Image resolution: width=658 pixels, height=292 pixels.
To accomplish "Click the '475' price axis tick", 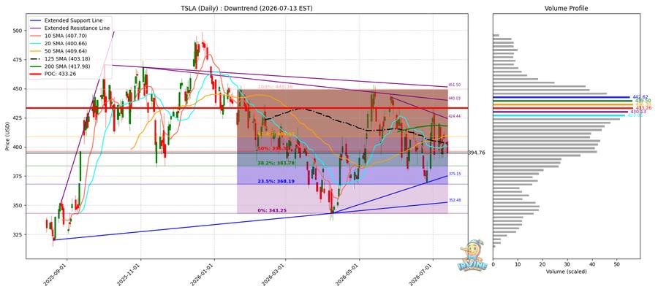I will point(18,60).
